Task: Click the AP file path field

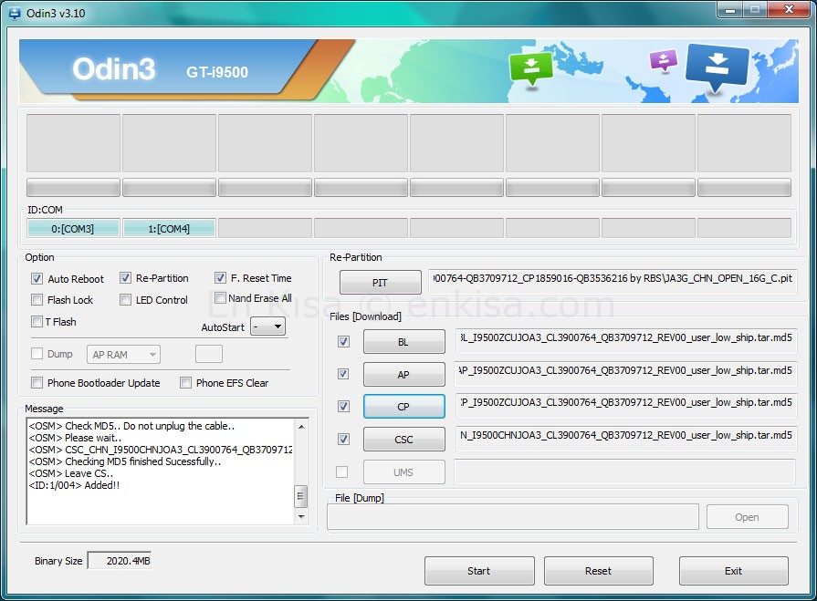Action: tap(625, 374)
